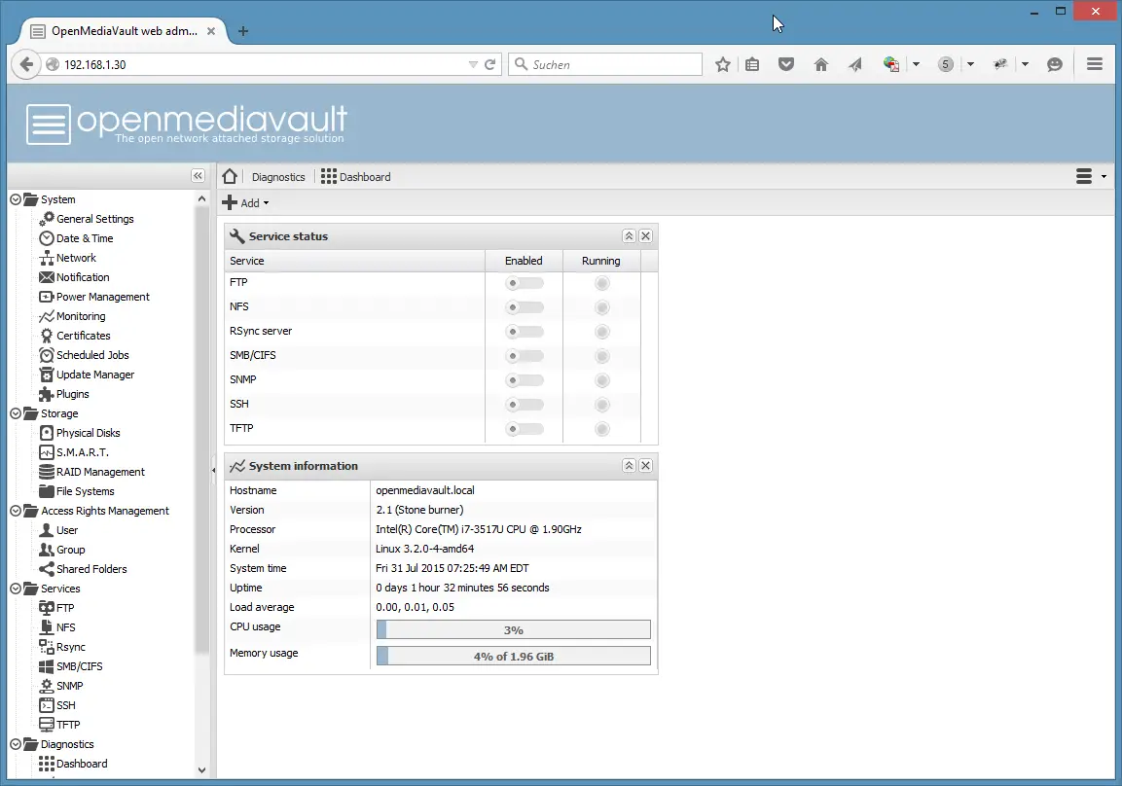Collapse the Service status panel
This screenshot has height=786, width=1122.
(629, 236)
